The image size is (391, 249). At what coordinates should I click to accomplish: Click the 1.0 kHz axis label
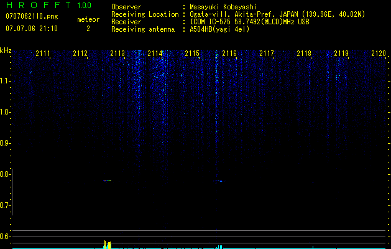(x=5, y=112)
